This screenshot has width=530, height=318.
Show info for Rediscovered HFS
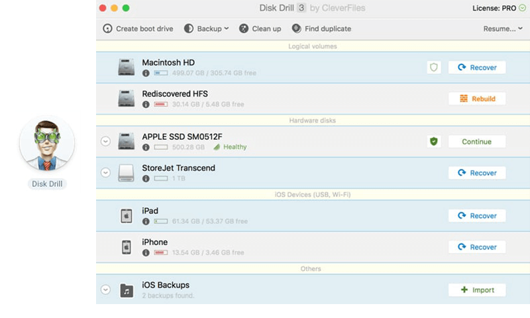click(146, 105)
